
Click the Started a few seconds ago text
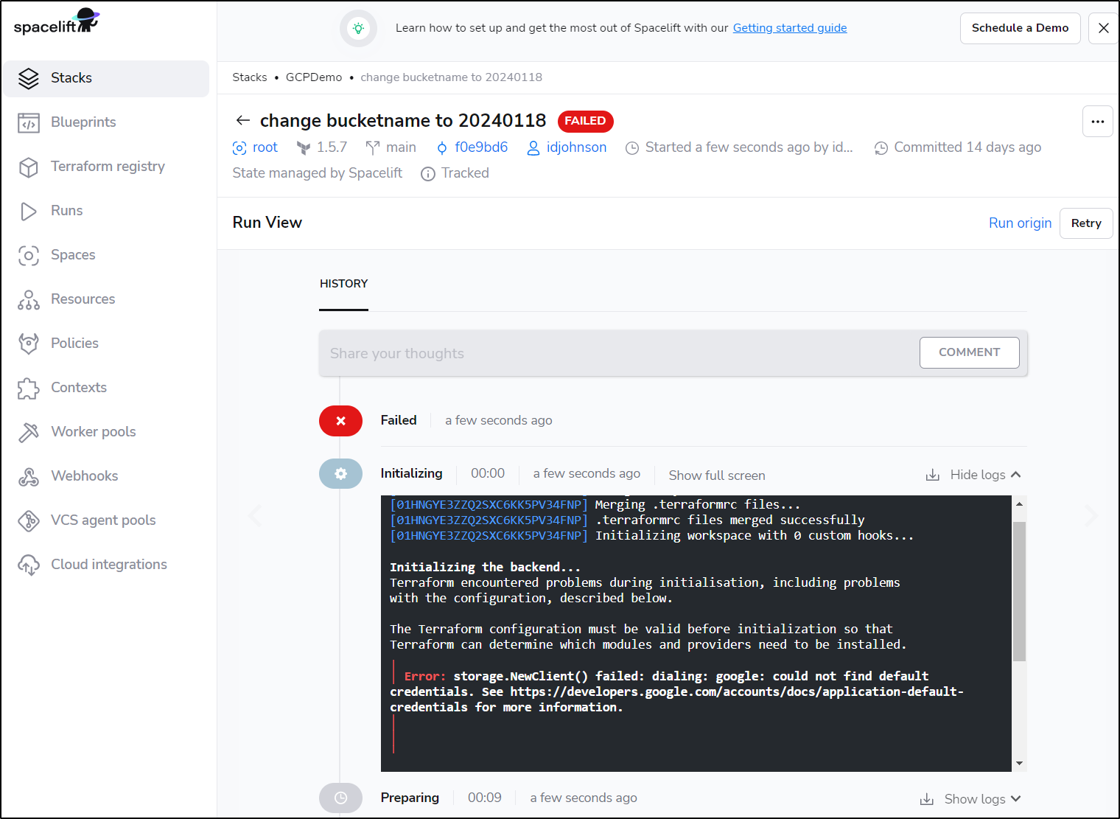pos(749,147)
